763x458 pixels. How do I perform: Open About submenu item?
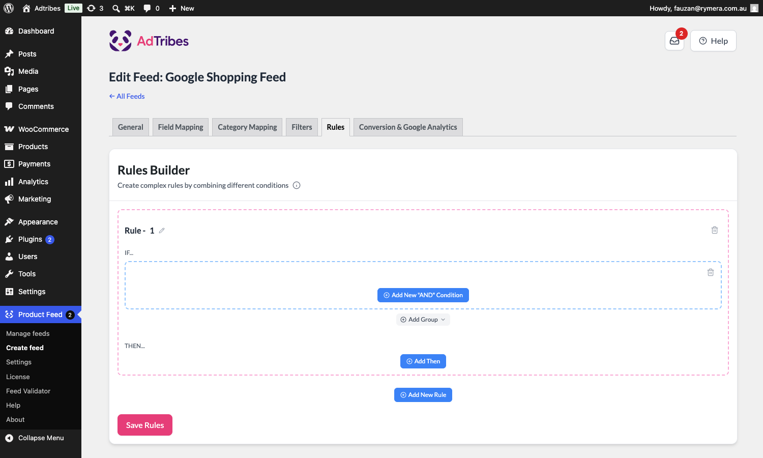pyautogui.click(x=15, y=420)
